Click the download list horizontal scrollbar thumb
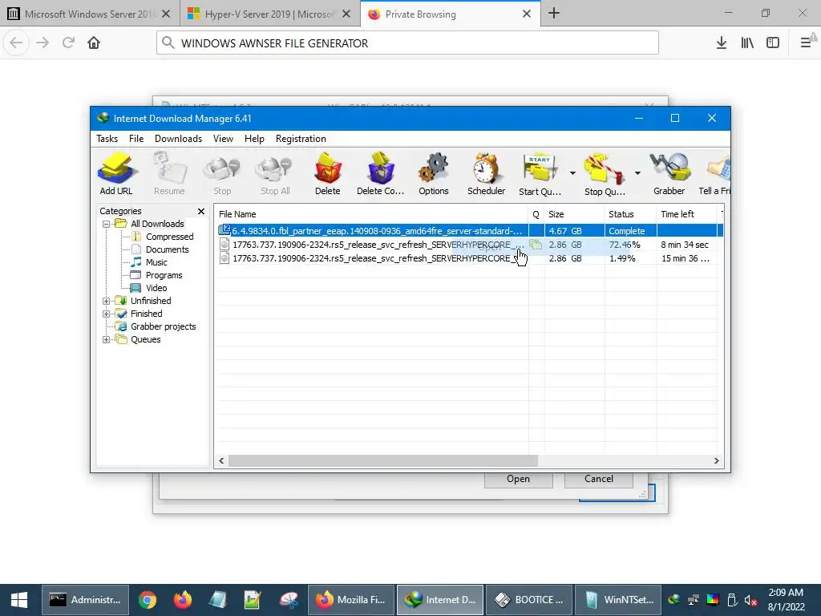821x616 pixels. tap(382, 461)
